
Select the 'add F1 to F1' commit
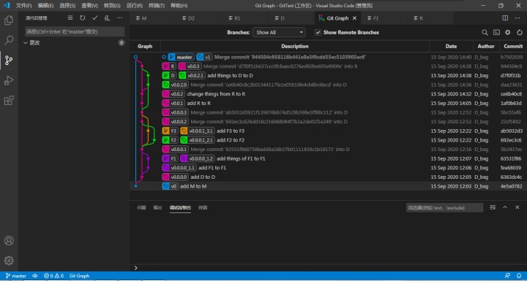click(x=328, y=168)
